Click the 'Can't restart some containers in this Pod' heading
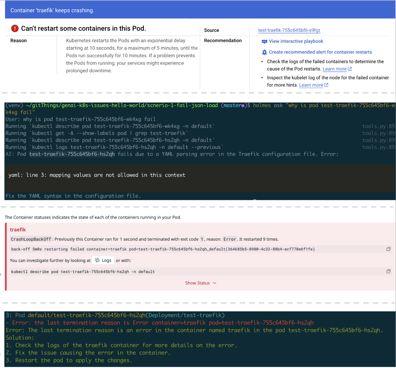The width and height of the screenshot is (396, 368). [x=83, y=28]
